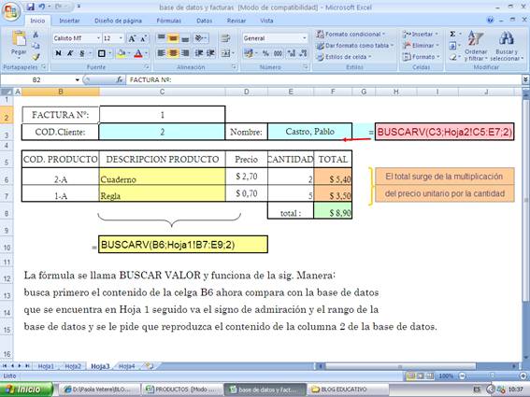This screenshot has width=530, height=397.
Task: Click inside the formula bar
Action: 322,80
